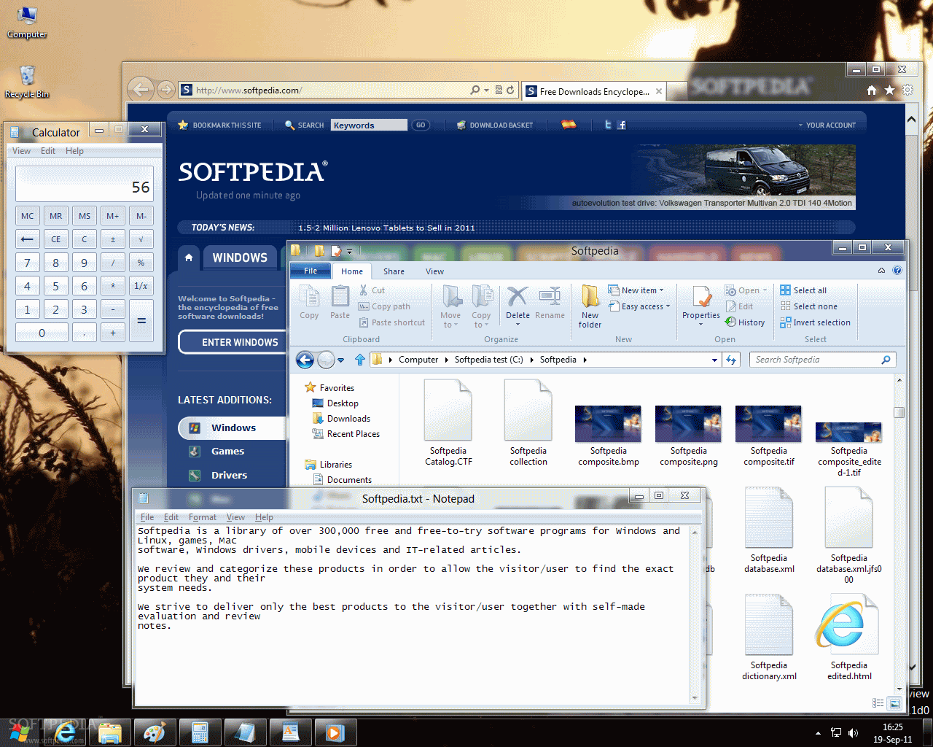
Task: Click the Explorer back arrow button
Action: 305,360
